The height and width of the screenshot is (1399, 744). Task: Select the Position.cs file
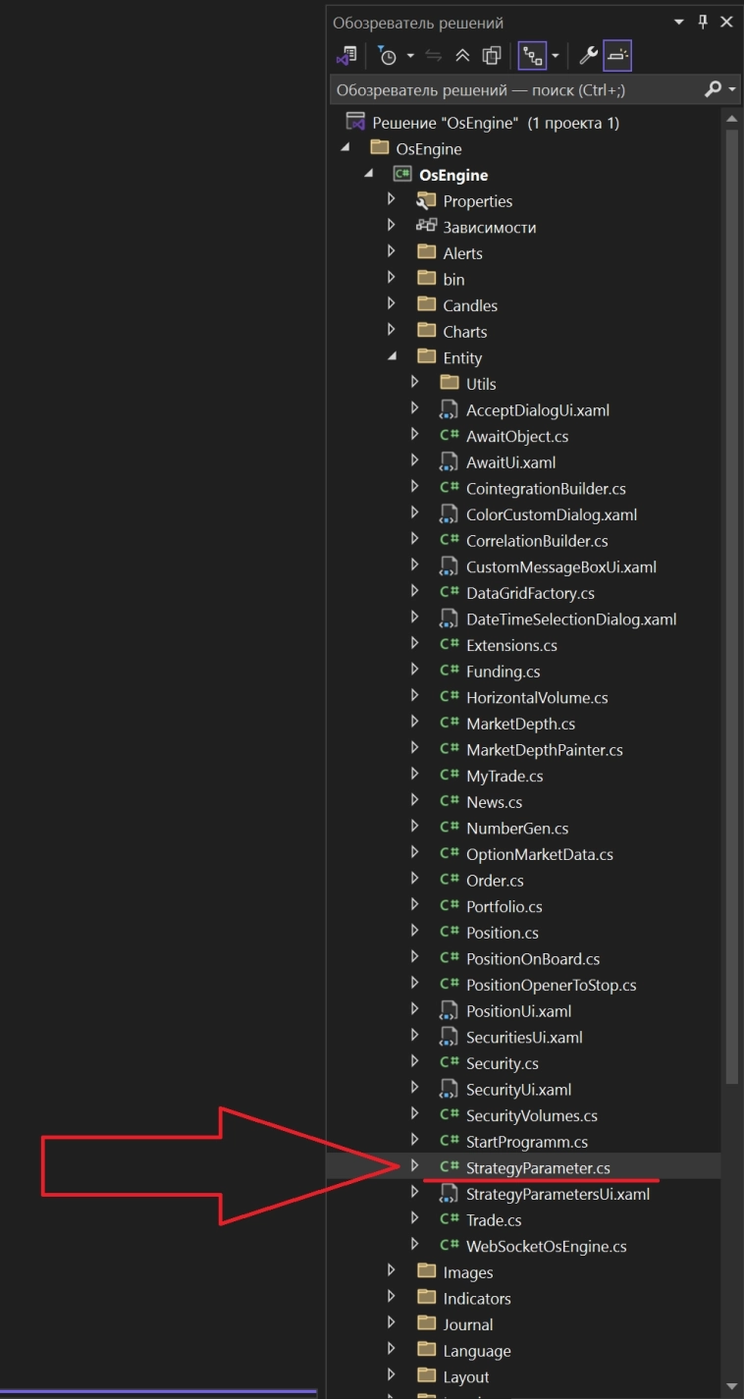502,933
